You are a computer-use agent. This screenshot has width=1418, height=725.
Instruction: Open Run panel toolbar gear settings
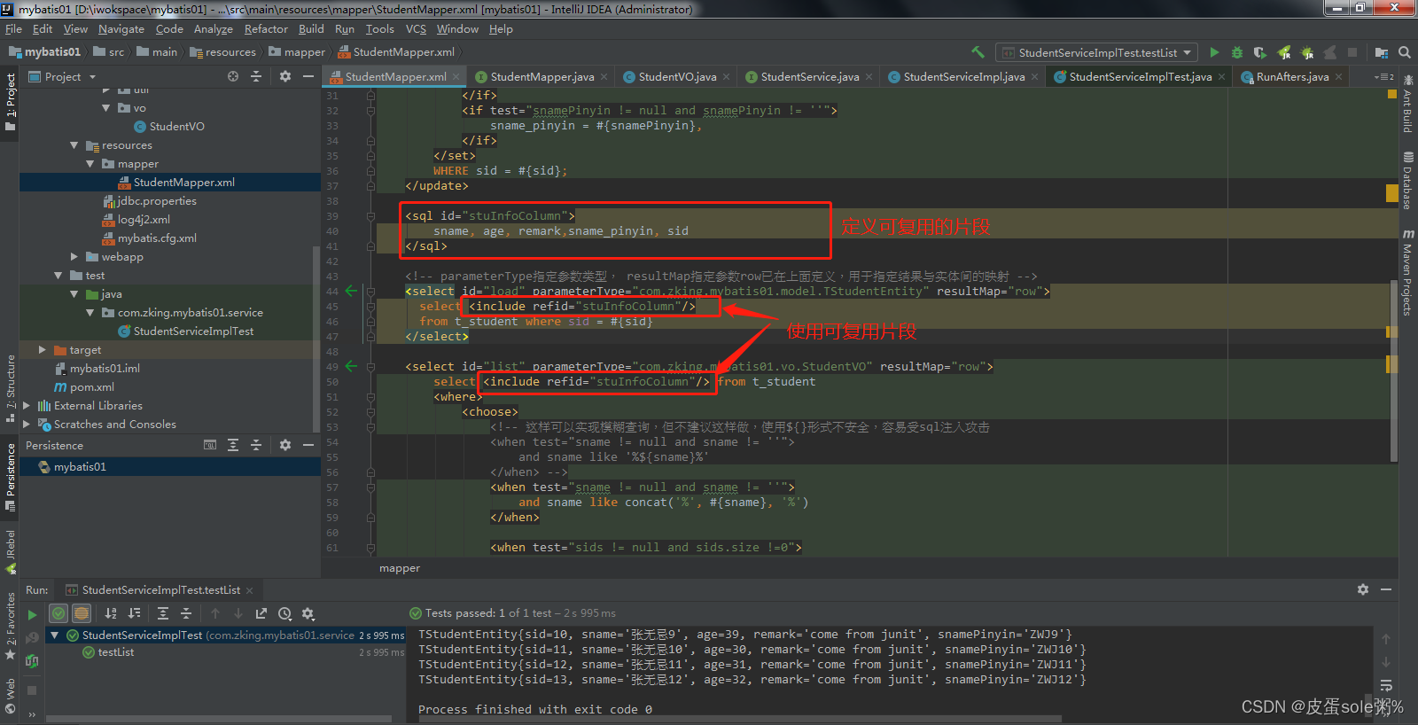[x=308, y=613]
